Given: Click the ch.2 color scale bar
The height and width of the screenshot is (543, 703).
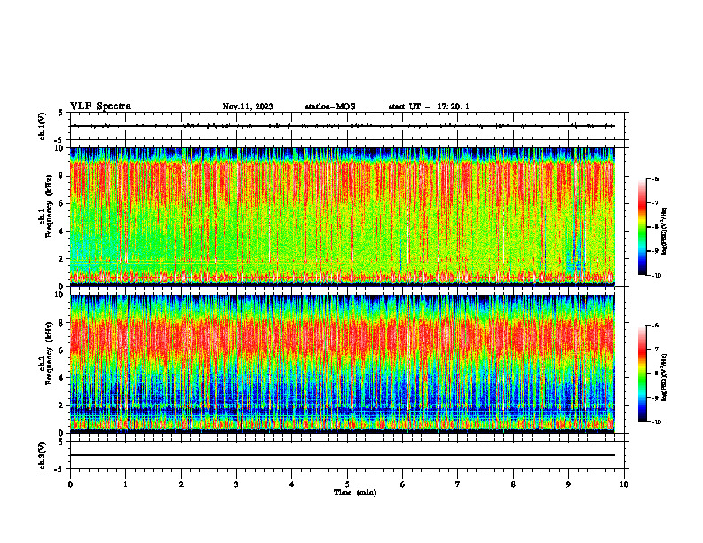Looking at the screenshot, I should (643, 374).
